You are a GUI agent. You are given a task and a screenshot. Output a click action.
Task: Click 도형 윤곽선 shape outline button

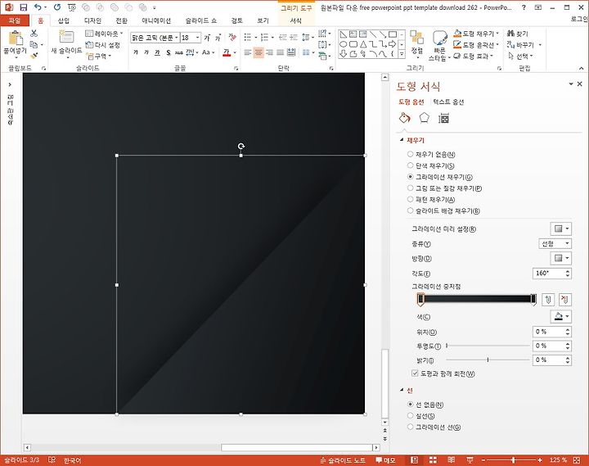(x=476, y=45)
